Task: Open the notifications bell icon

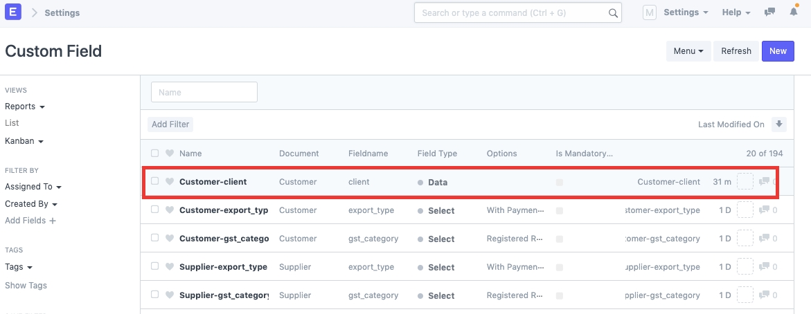Action: (x=794, y=12)
